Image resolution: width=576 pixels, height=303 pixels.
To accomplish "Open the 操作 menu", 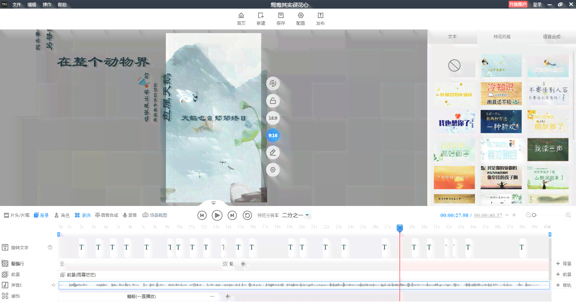I will 47,5.
